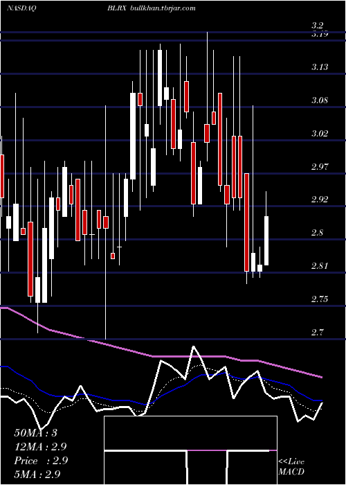Click the BLRX ticker symbol
Viewport: 346px width, 485px height.
point(117,8)
